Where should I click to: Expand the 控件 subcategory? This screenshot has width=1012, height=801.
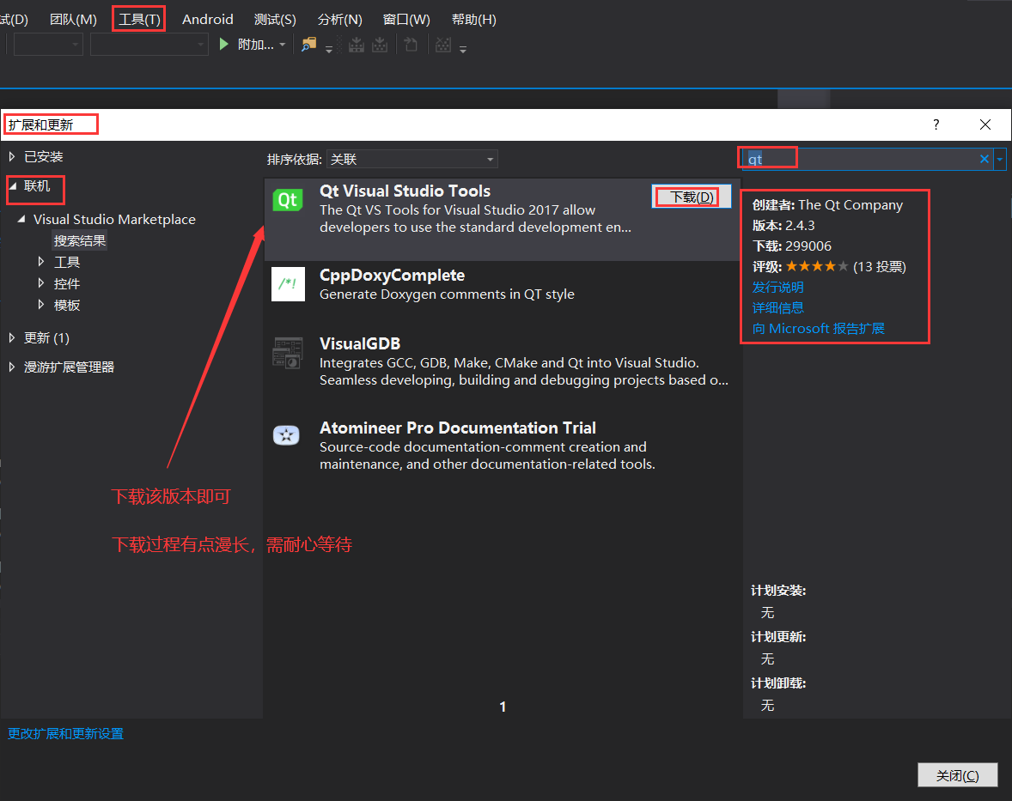40,282
